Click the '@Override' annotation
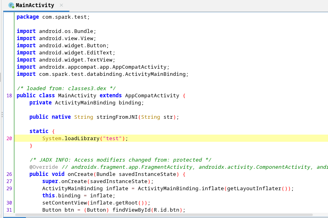This screenshot has height=218, width=328. coord(44,167)
